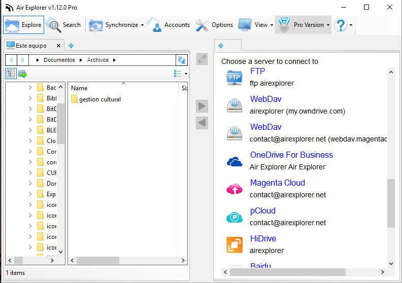This screenshot has height=283, width=402.
Task: Click the Documentos breadcrumb
Action: pyautogui.click(x=59, y=60)
